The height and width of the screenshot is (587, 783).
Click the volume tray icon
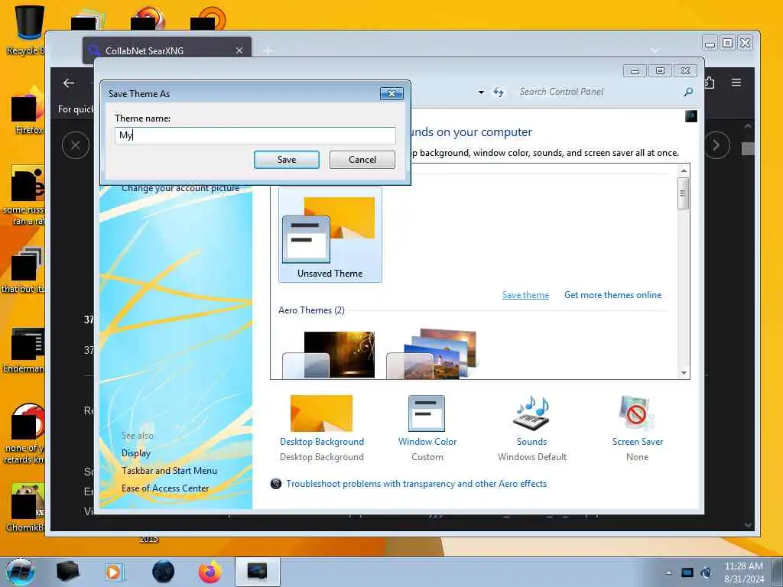pyautogui.click(x=706, y=572)
